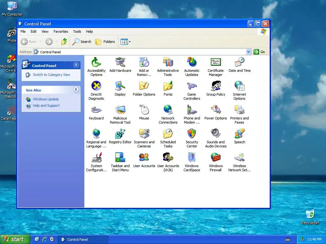Select Scanners and Cameras icon

[144, 133]
